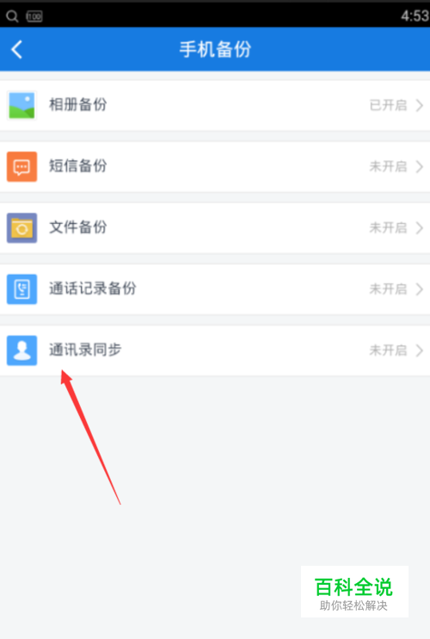Screen dimensions: 430x639
Task: Tap the call log backup phone icon
Action: coord(22,289)
